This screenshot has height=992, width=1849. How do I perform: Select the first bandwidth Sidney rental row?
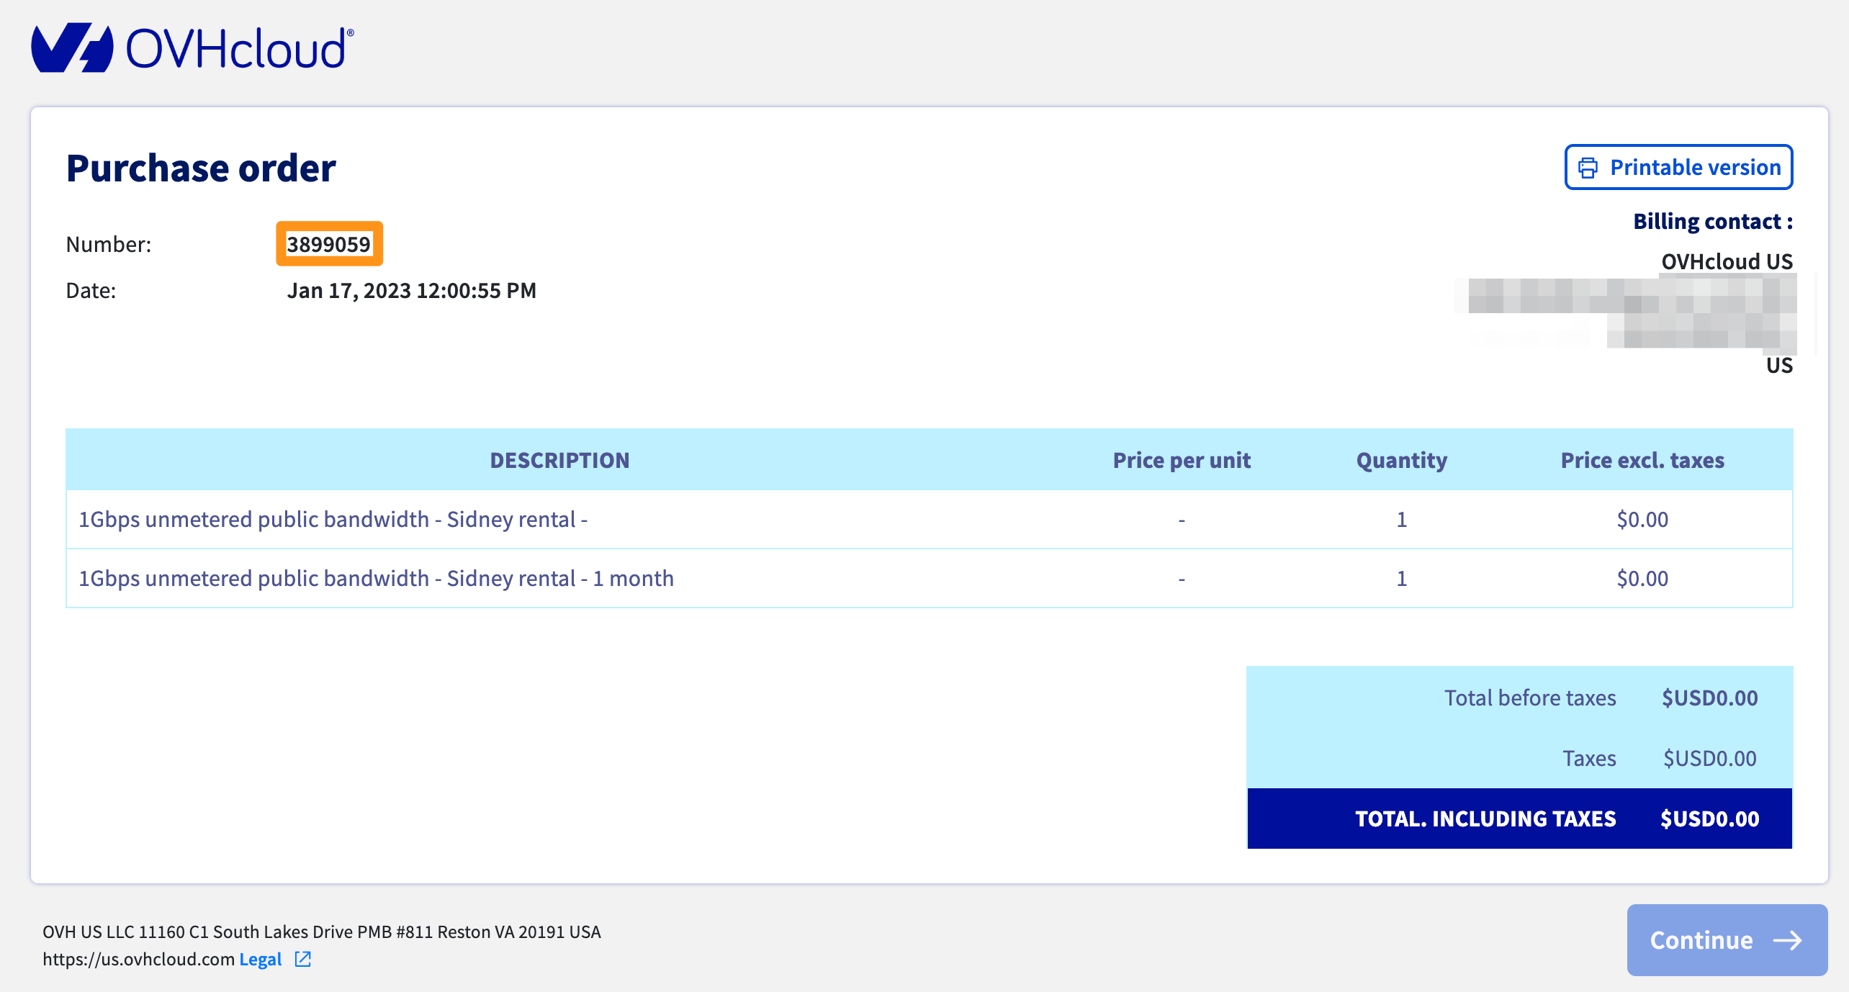point(333,519)
